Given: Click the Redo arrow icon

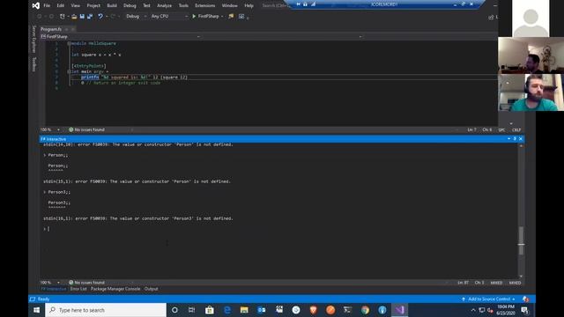Looking at the screenshot, I should click(113, 16).
